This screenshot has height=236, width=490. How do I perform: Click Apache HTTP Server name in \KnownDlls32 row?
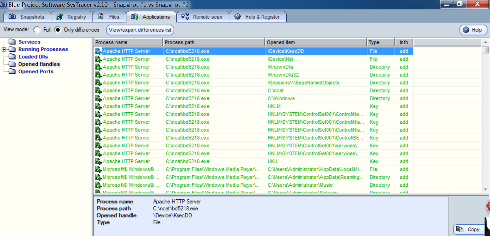point(126,75)
